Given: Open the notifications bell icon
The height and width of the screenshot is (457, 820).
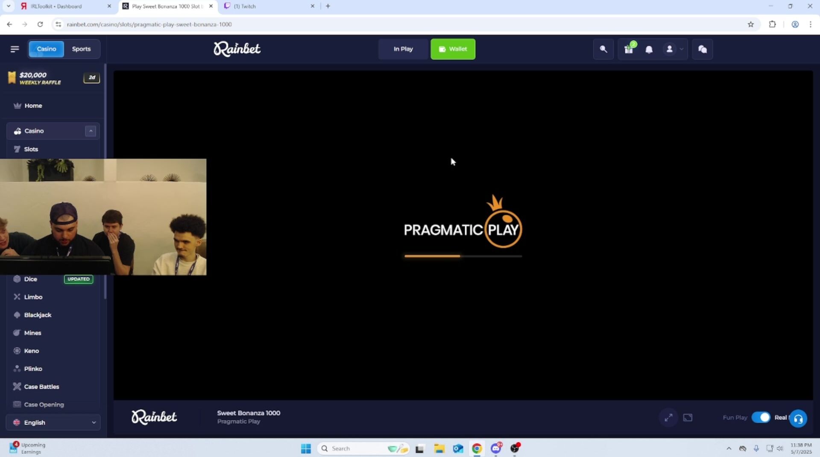Looking at the screenshot, I should (x=649, y=50).
